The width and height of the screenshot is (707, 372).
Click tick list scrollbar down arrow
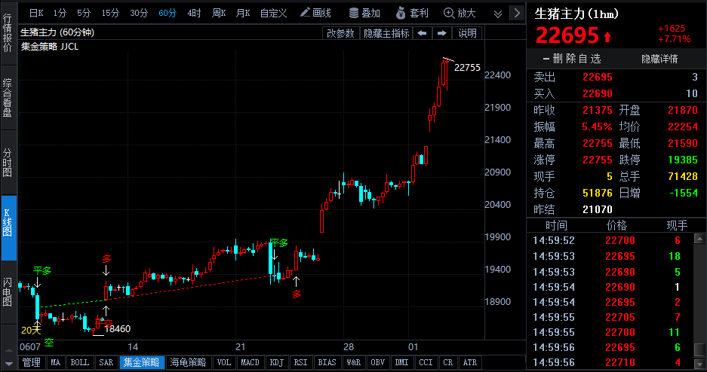(x=699, y=363)
